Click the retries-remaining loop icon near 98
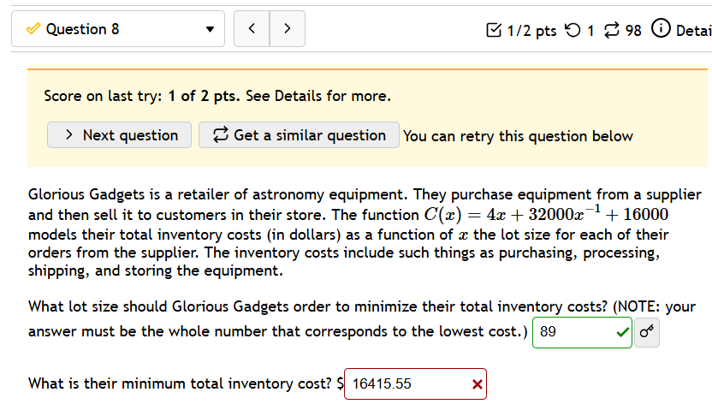Viewport: 712px width, 416px height. point(612,31)
